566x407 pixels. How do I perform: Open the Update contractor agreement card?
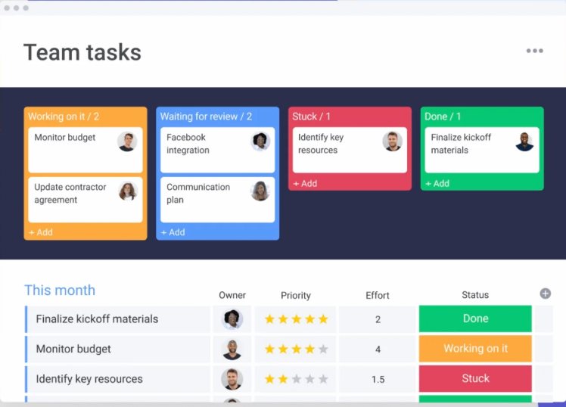86,200
